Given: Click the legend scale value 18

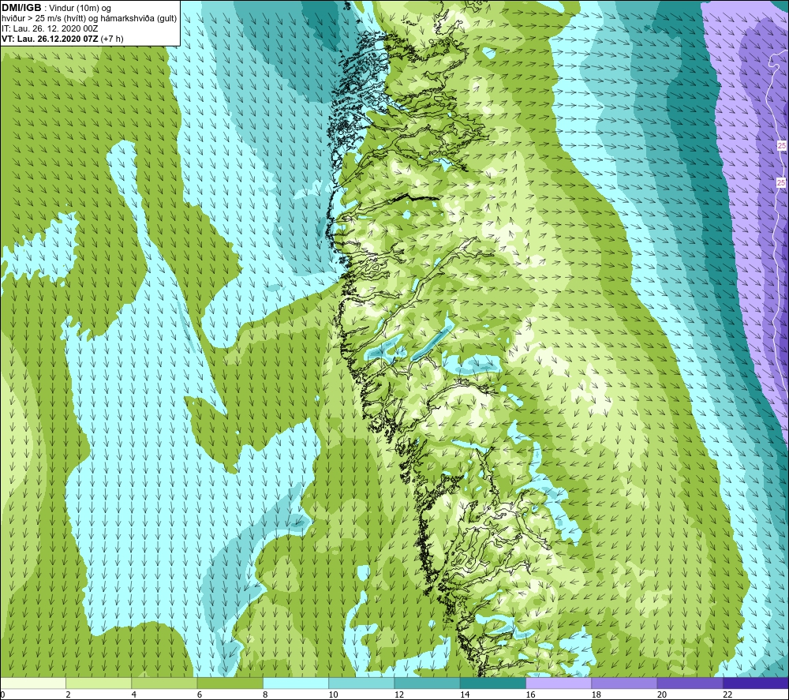Looking at the screenshot, I should click(596, 694).
